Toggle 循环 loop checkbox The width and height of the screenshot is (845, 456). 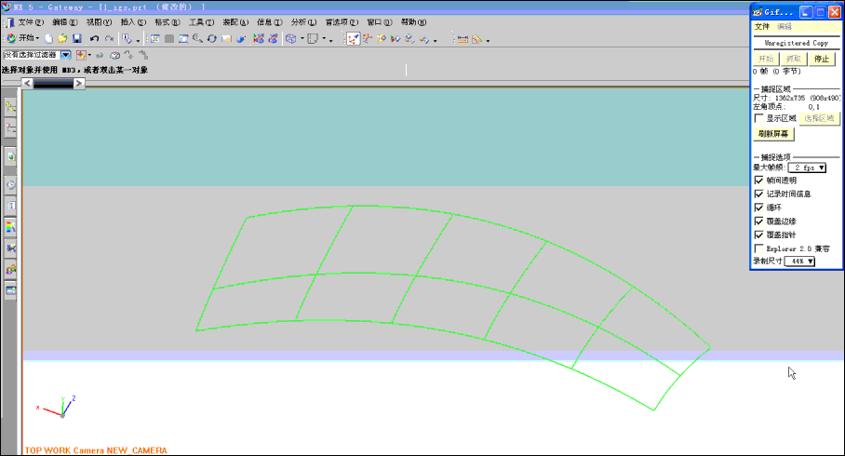pos(758,207)
